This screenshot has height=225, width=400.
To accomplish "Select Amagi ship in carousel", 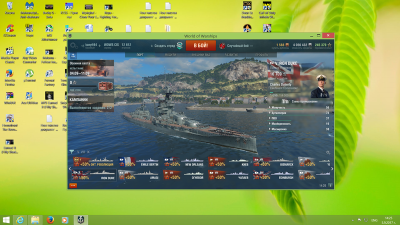I will coord(139,175).
